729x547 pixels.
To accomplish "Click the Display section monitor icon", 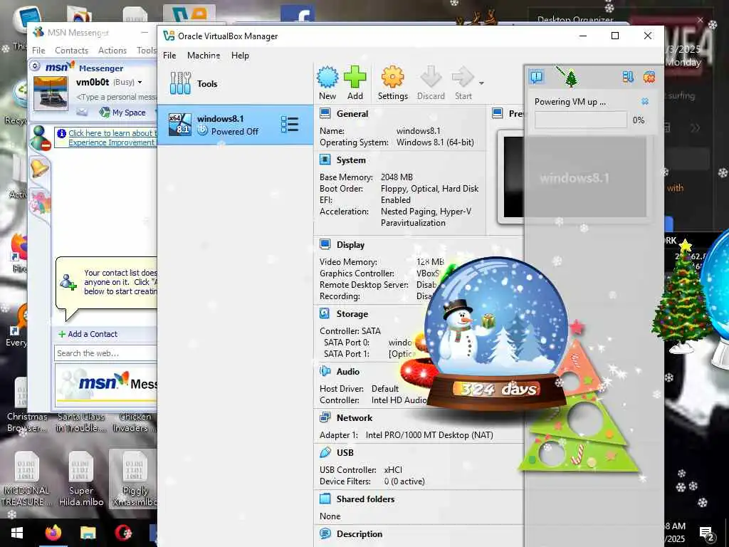I will pyautogui.click(x=325, y=245).
